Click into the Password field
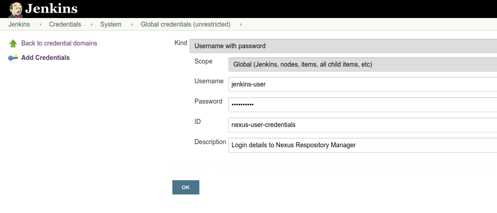The width and height of the screenshot is (497, 213). point(362,104)
